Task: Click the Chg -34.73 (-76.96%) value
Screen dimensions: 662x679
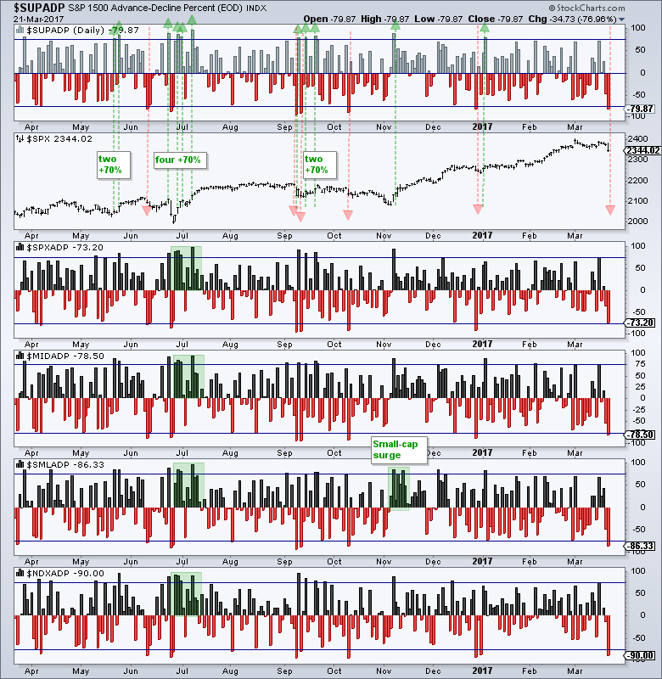Action: tap(572, 19)
